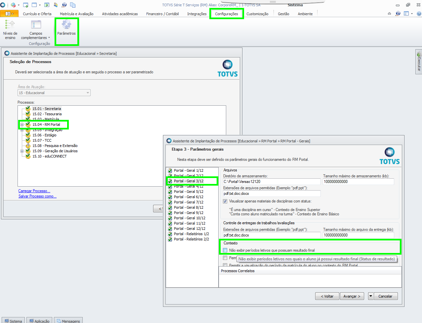Click the Tamanho máximo do arquivo da entrega field
The height and width of the screenshot is (323, 422).
point(359,235)
